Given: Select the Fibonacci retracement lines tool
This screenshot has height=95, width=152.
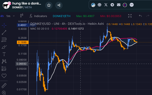Looking at the screenshot, I should click(x=4, y=40).
